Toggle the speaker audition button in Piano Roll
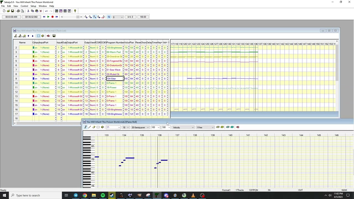Screen dimensions: 354x199 pyautogui.click(x=102, y=127)
